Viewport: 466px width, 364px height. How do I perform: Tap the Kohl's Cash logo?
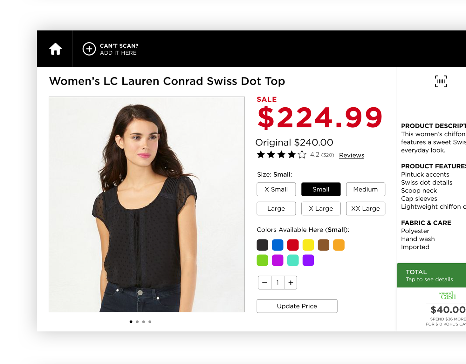pyautogui.click(x=448, y=296)
